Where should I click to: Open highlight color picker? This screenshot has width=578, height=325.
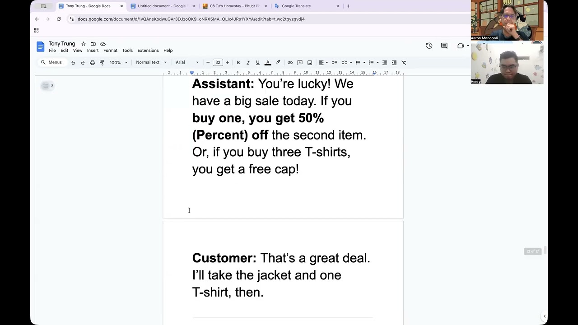[x=278, y=63]
